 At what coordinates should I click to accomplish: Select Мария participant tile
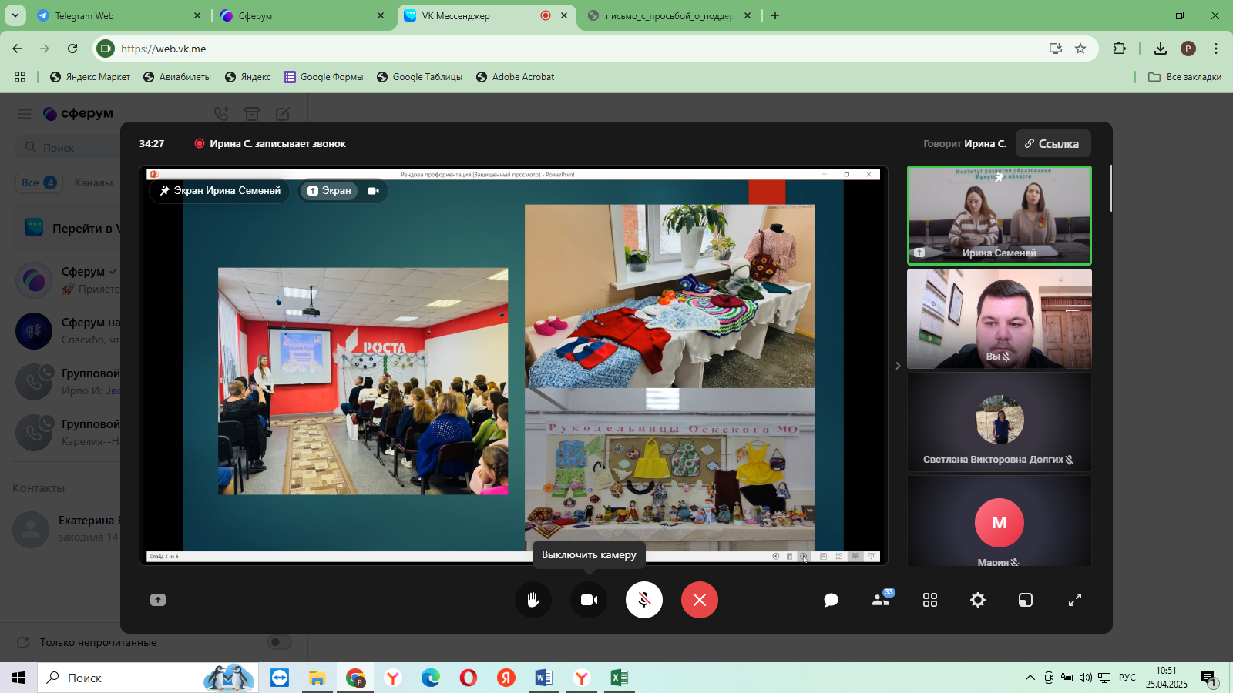[x=1000, y=522]
